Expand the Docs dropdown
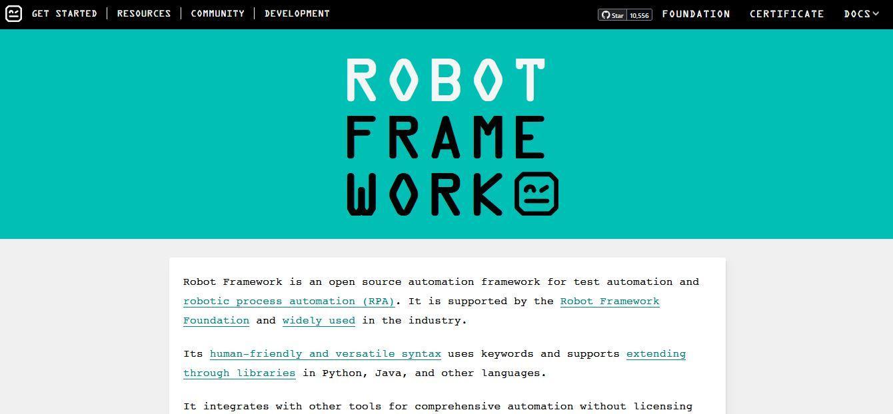The width and height of the screenshot is (893, 414). pos(862,13)
